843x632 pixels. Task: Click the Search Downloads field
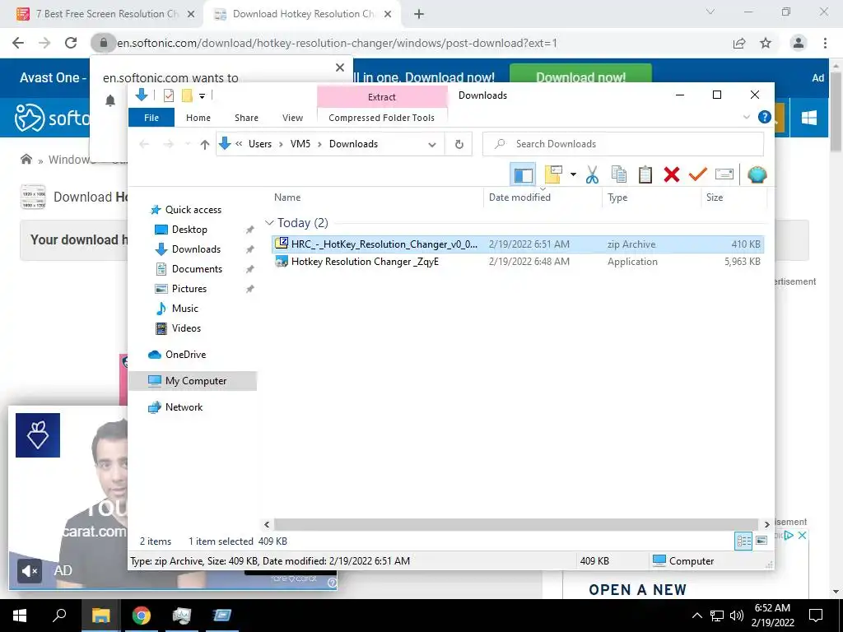point(623,144)
